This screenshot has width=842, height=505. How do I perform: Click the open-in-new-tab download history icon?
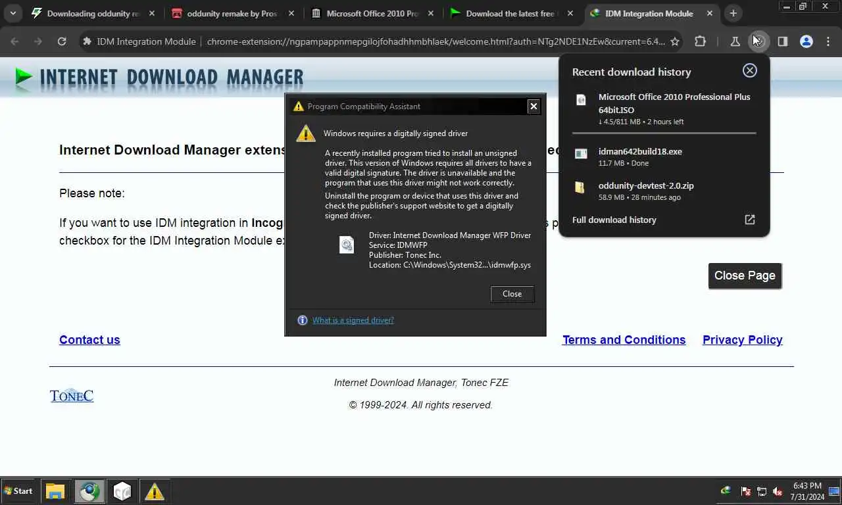[x=750, y=220]
